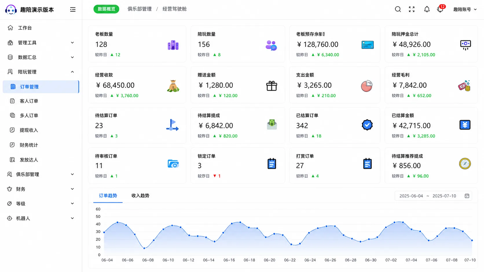
Task: Click the chart's first data point above 06-04
Action: [x=104, y=232]
